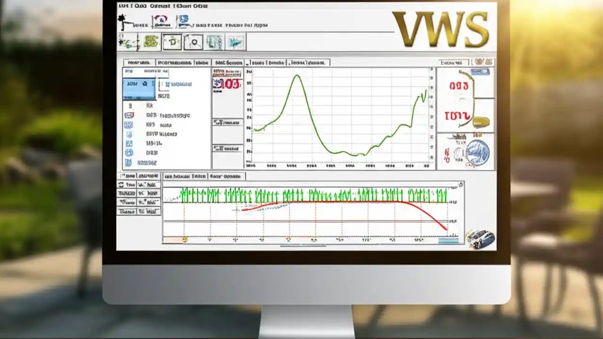The width and height of the screenshot is (603, 339).
Task: Click the small flag icon beside the temperature readout
Action: [217, 83]
